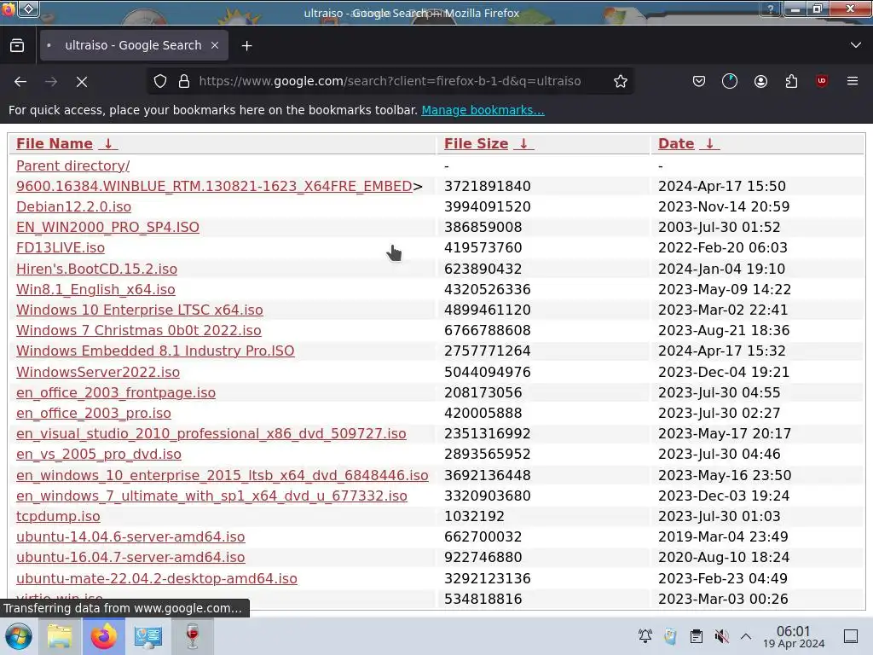Open ubuntu-mate-22.04.2-desktop-amd64.iso link

click(x=157, y=579)
